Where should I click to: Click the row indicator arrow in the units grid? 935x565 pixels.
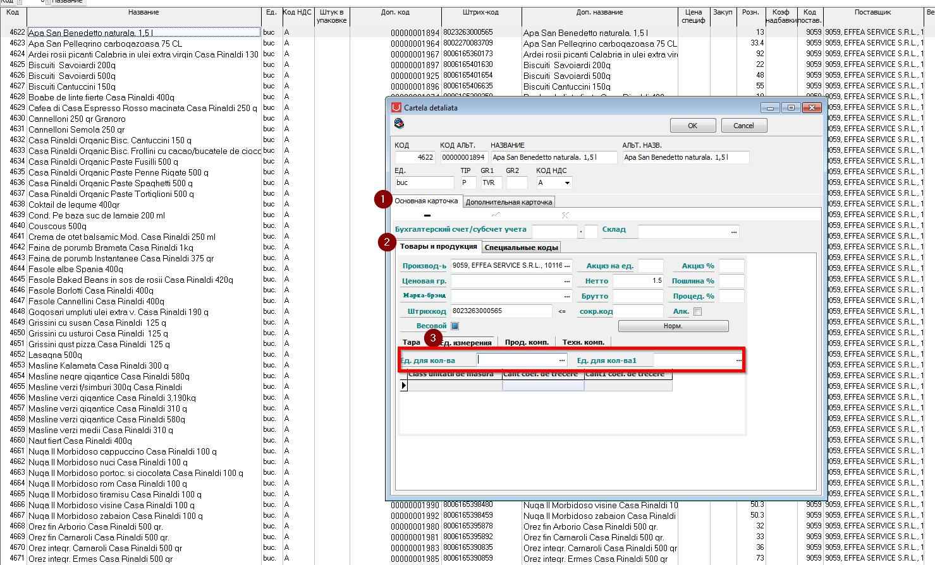(x=404, y=385)
